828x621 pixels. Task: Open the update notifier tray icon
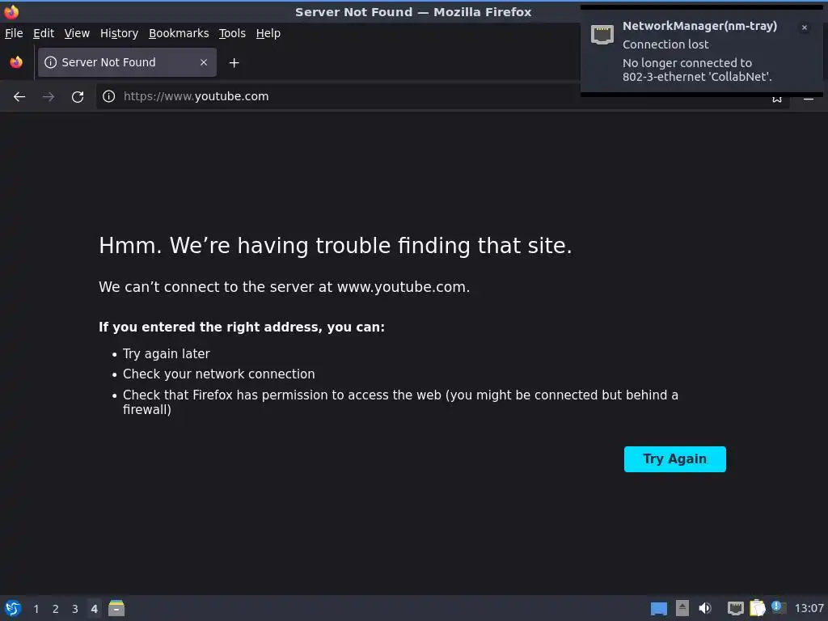point(779,607)
